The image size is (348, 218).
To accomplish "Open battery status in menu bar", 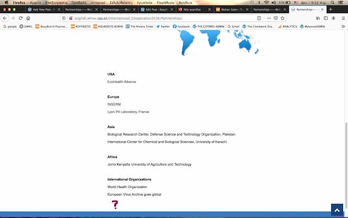I will point(288,3).
